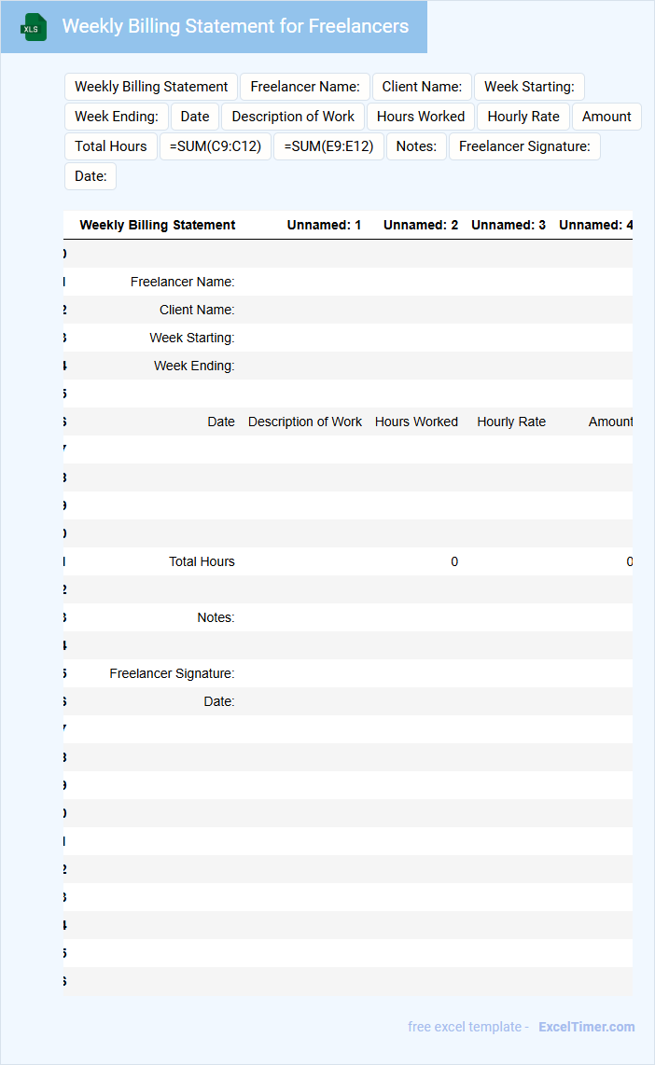Viewport: 655px width, 1065px height.
Task: Select the 'Freelancer Name:' table cell
Action: pos(182,282)
